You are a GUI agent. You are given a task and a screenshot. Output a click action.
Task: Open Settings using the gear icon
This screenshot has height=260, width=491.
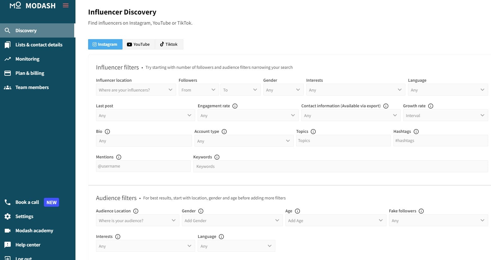(x=8, y=216)
